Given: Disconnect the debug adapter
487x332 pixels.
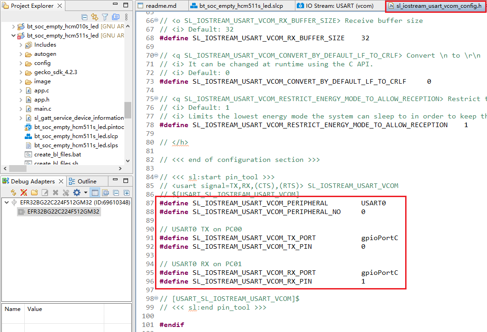Looking at the screenshot, I should coord(23,192).
